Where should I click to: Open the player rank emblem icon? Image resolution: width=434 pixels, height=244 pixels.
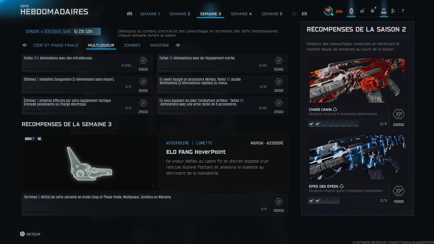tap(329, 11)
